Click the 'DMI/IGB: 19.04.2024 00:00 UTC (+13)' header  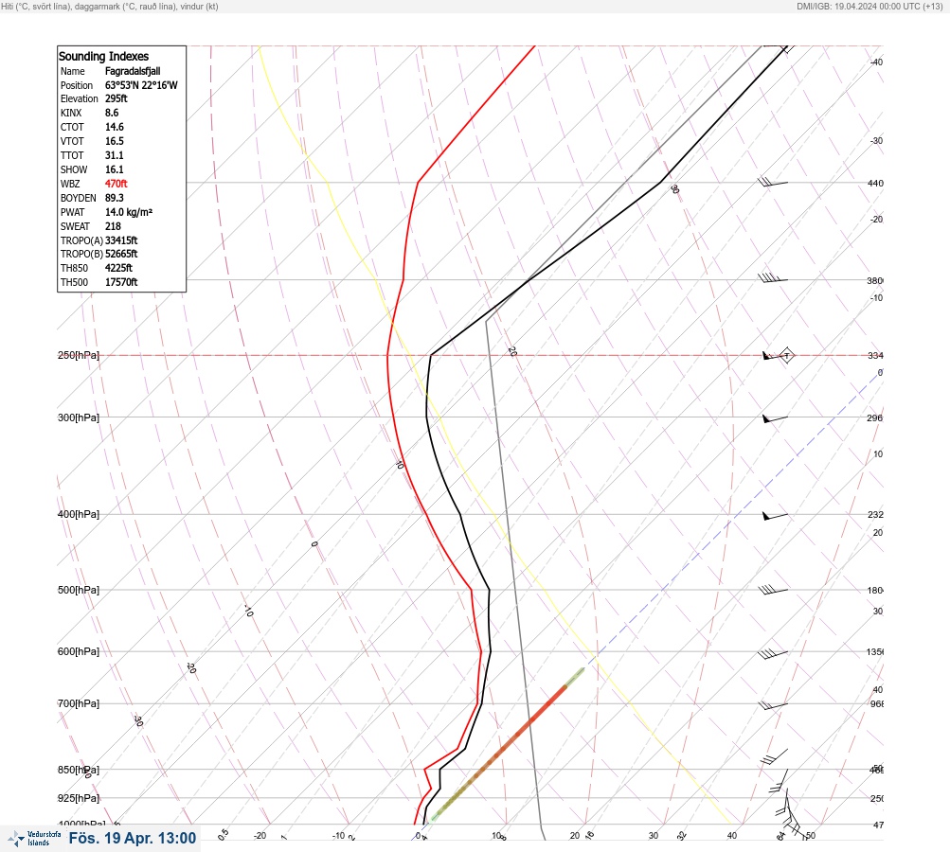870,6
